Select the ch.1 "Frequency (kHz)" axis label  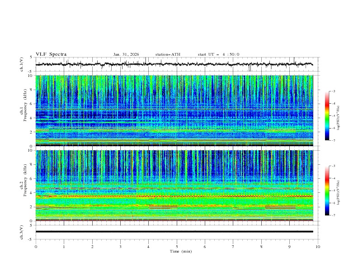click(x=26, y=105)
